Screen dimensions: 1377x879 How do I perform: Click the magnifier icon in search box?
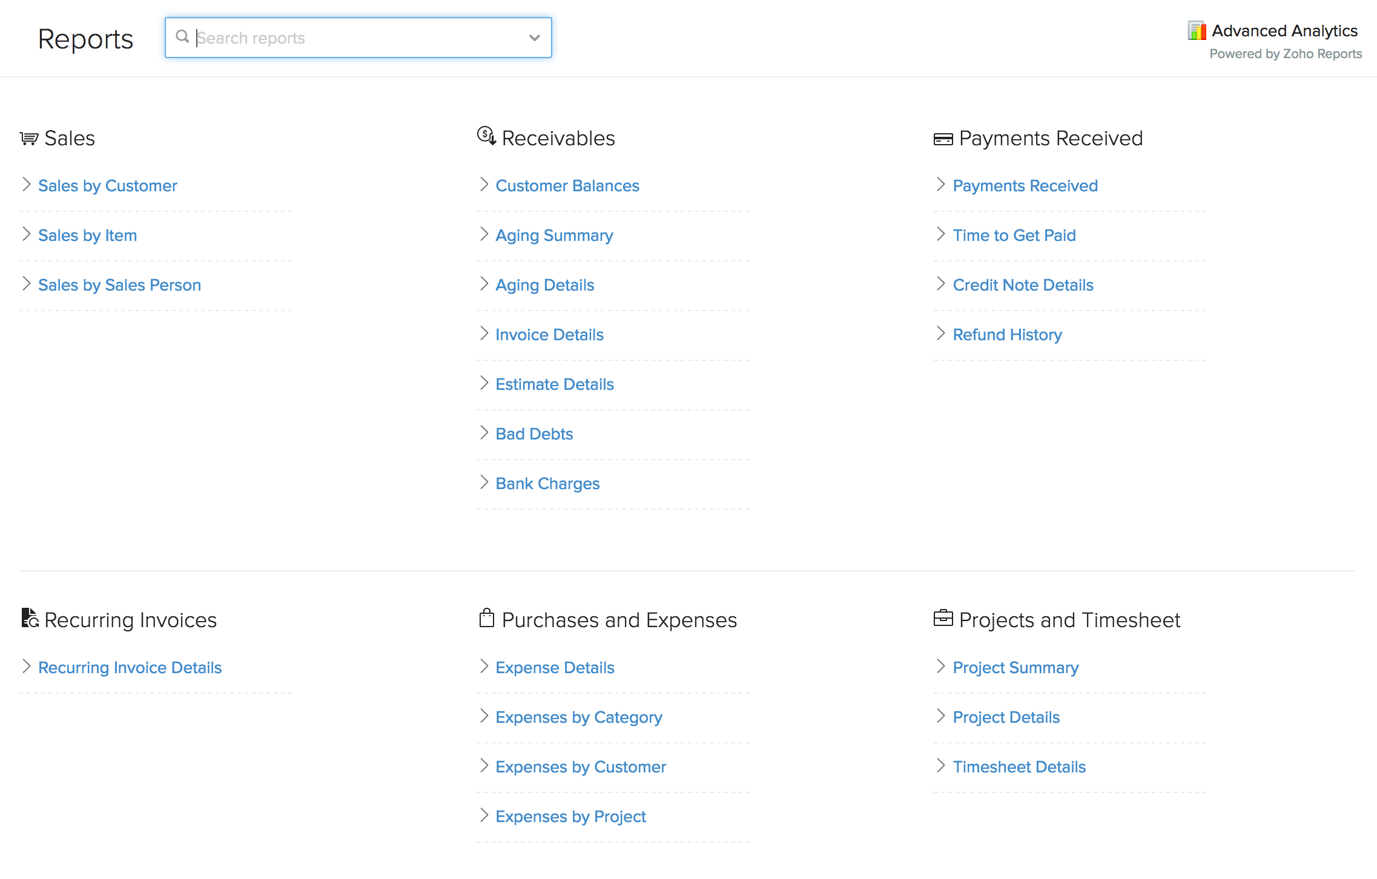click(182, 37)
